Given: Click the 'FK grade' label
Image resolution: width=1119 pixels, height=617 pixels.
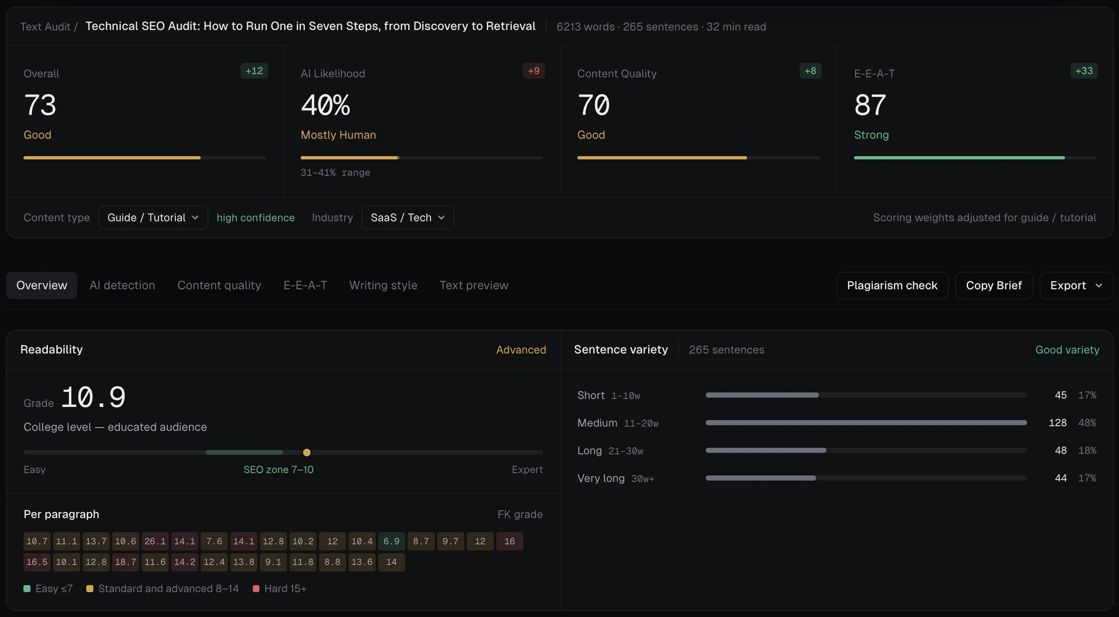Looking at the screenshot, I should (x=520, y=514).
